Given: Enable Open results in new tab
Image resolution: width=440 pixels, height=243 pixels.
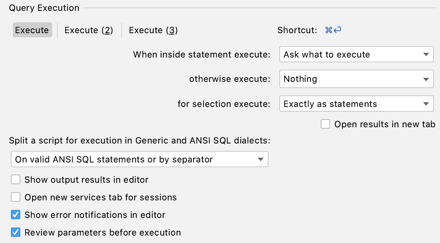Looking at the screenshot, I should (325, 124).
